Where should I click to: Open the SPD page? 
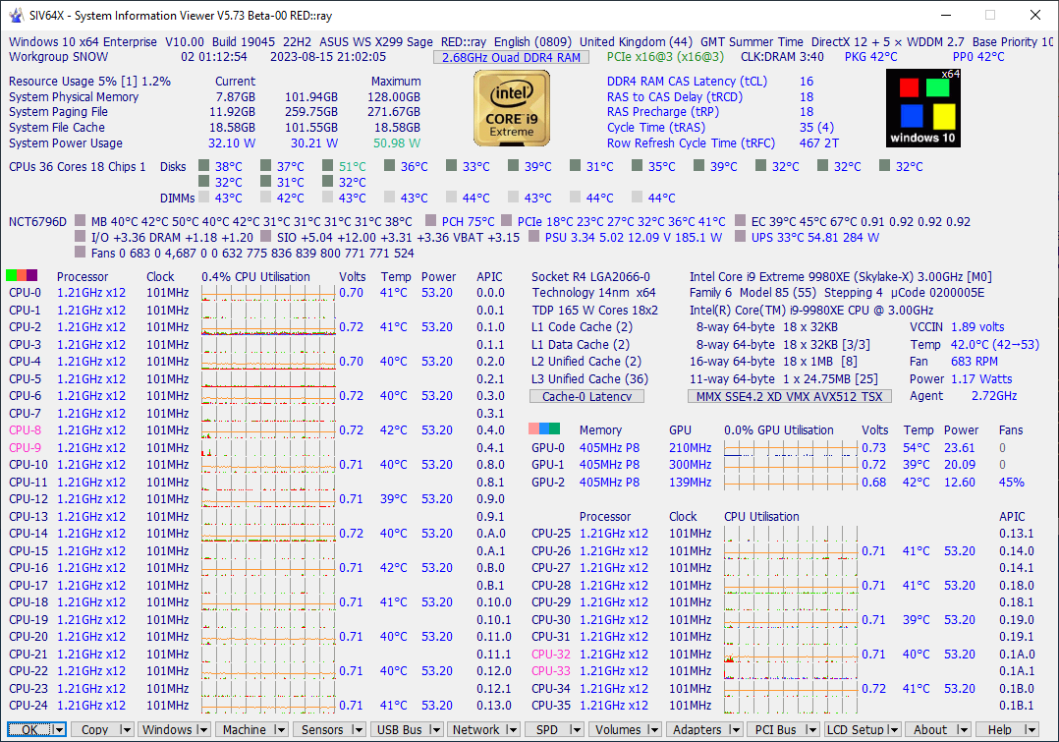546,730
